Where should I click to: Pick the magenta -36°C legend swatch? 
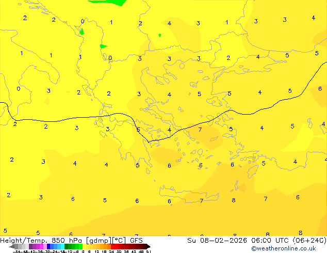pyautogui.click(x=41, y=247)
